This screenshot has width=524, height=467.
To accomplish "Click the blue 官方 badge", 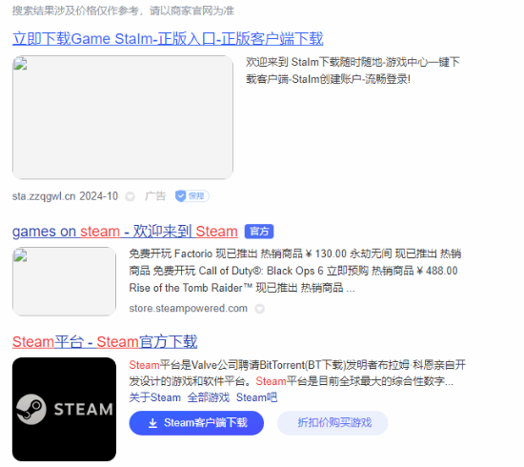I will tap(259, 232).
